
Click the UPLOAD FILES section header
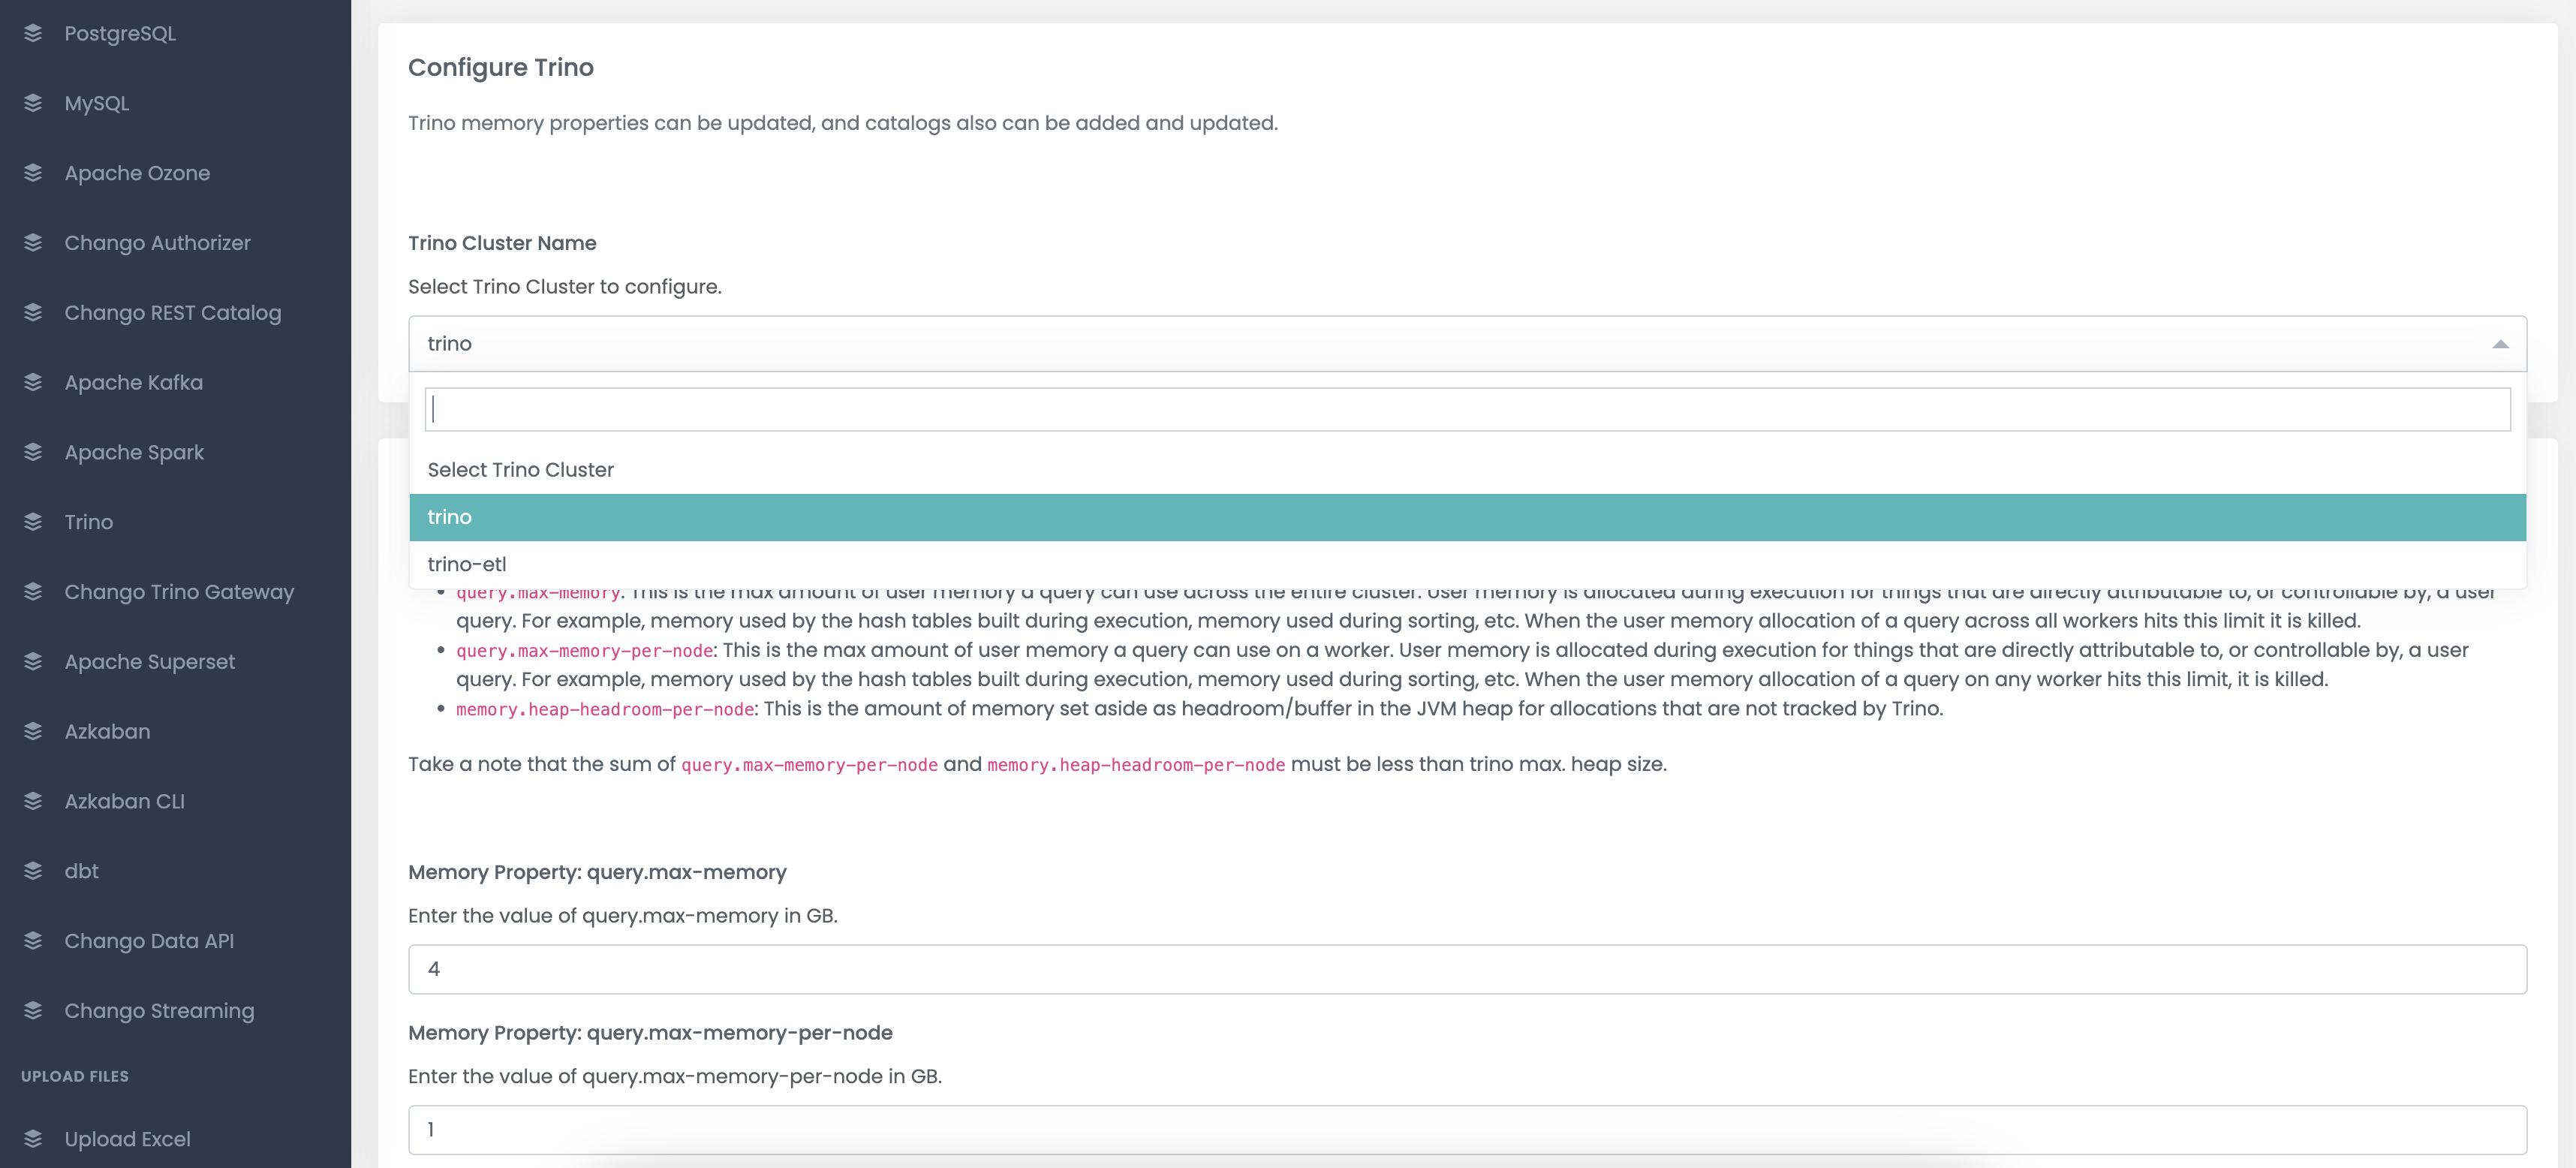(75, 1077)
